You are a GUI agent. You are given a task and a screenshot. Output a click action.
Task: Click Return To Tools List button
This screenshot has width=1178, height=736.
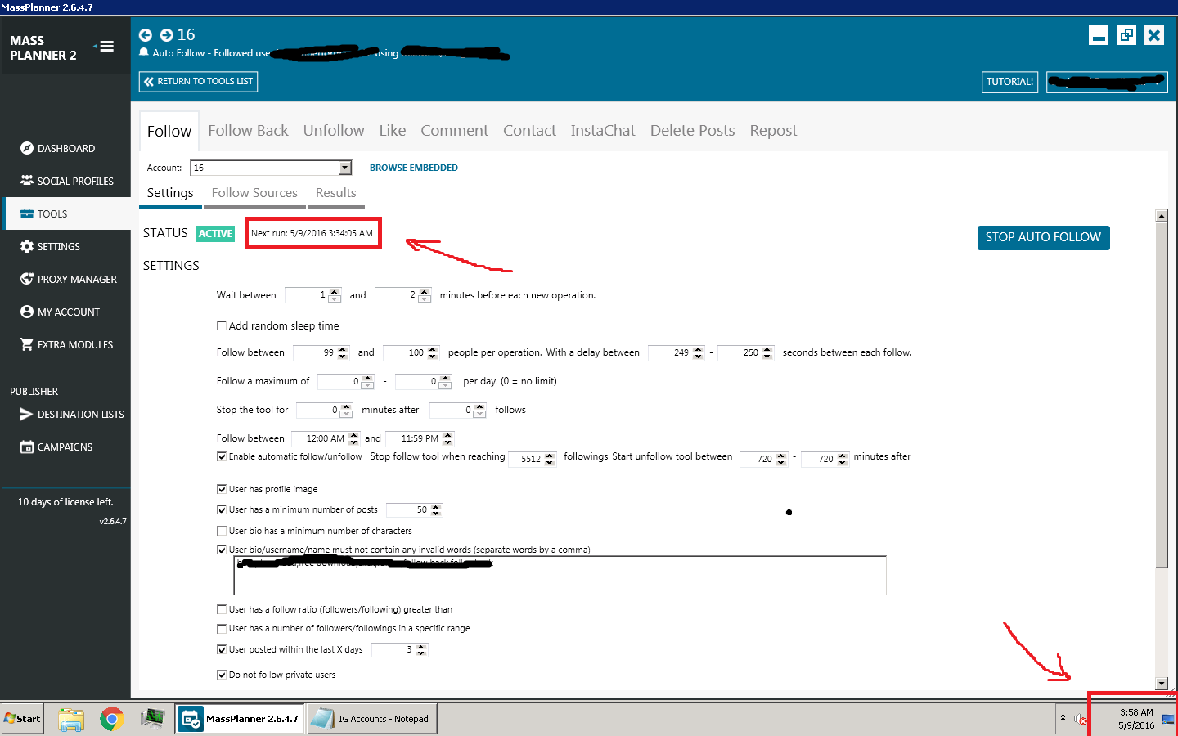tap(199, 81)
